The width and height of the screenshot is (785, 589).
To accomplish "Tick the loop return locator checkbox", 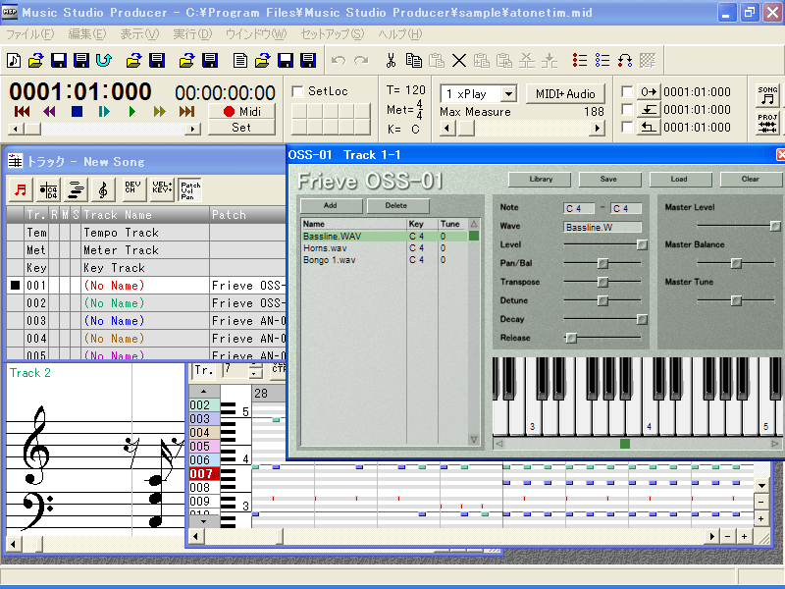I will click(x=627, y=128).
